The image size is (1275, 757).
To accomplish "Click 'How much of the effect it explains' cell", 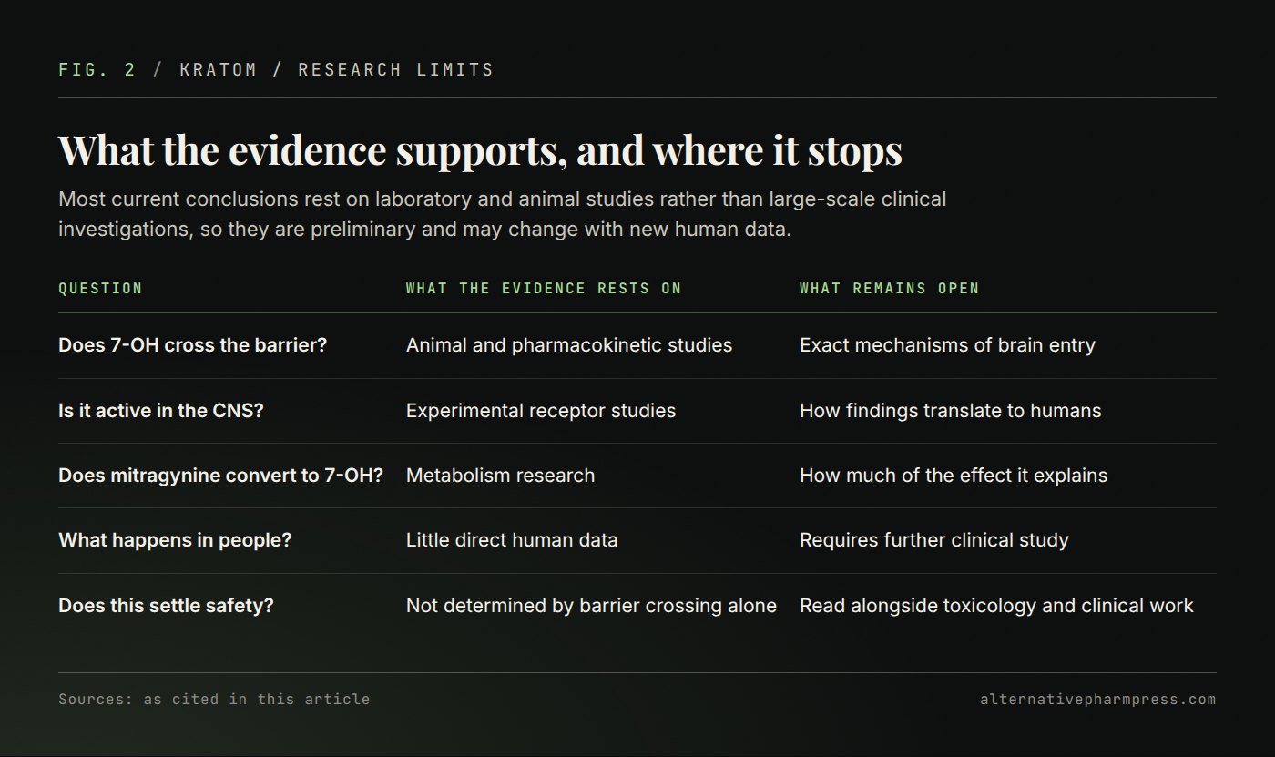I will pyautogui.click(x=954, y=476).
